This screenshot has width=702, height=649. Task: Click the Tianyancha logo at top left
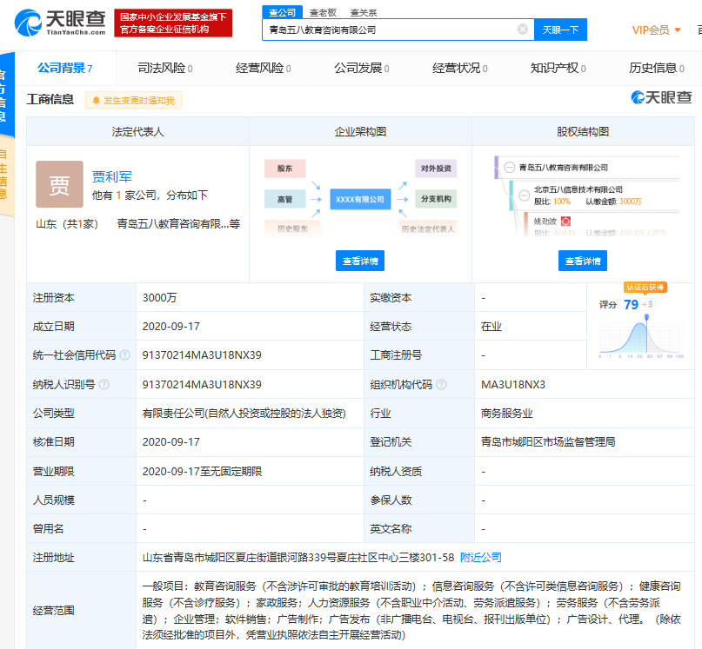click(60, 22)
